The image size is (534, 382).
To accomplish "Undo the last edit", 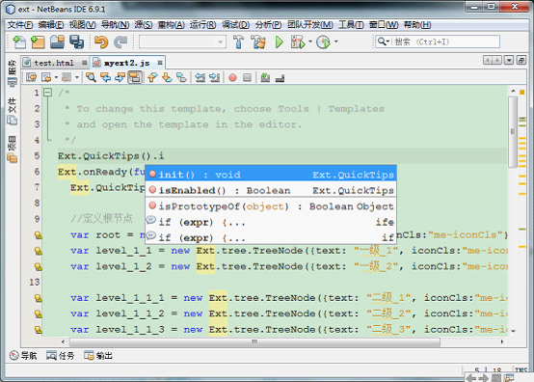I will 101,41.
